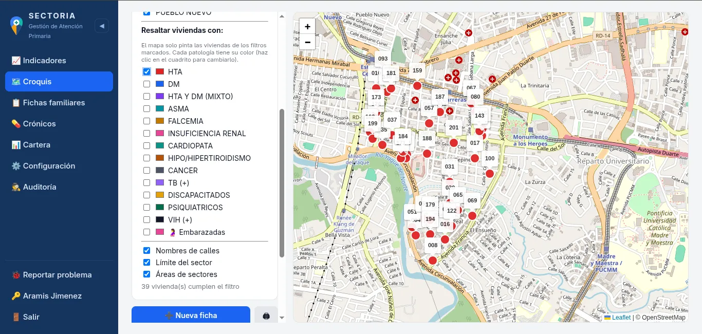Open the Auditoría section
The height and width of the screenshot is (334, 702).
59,187
